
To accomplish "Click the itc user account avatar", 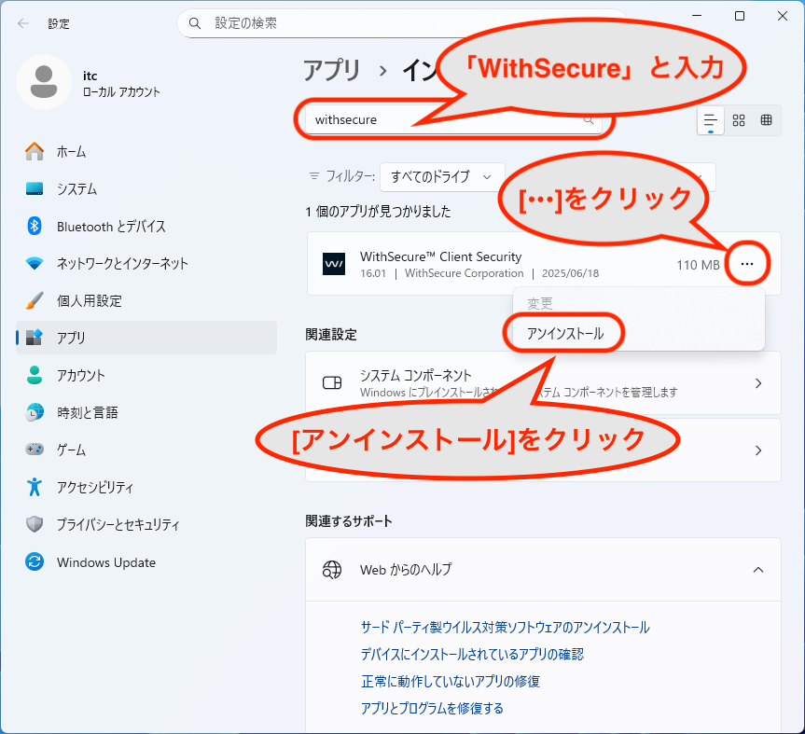I will pyautogui.click(x=43, y=82).
